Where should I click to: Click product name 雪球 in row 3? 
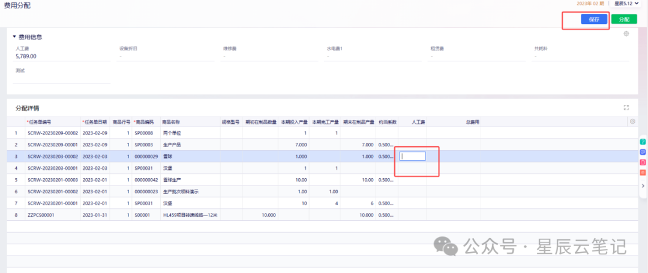(x=168, y=157)
